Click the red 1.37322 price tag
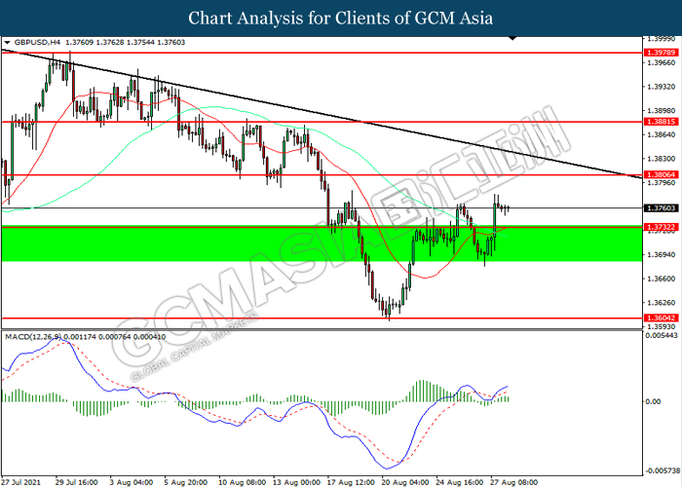The image size is (682, 487). click(658, 226)
